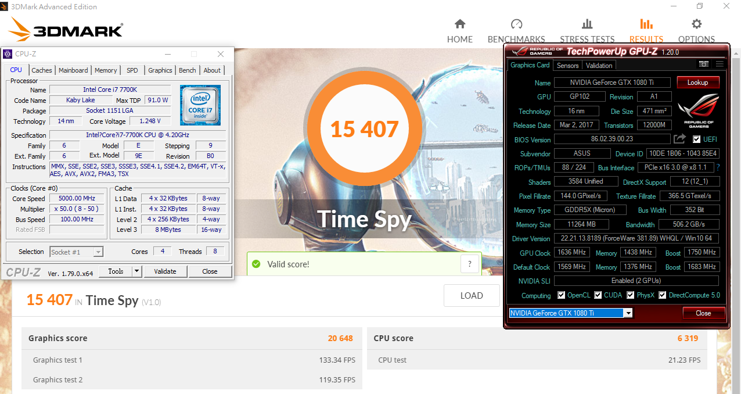The height and width of the screenshot is (394, 741).
Task: Click the NVIDIA SLI Enabled (2 GPUs) field
Action: (636, 281)
